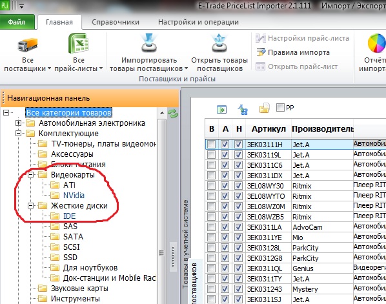This screenshot has height=304, width=386.
Task: Uncheck column А for row 3EK03119L
Action: 225,155
